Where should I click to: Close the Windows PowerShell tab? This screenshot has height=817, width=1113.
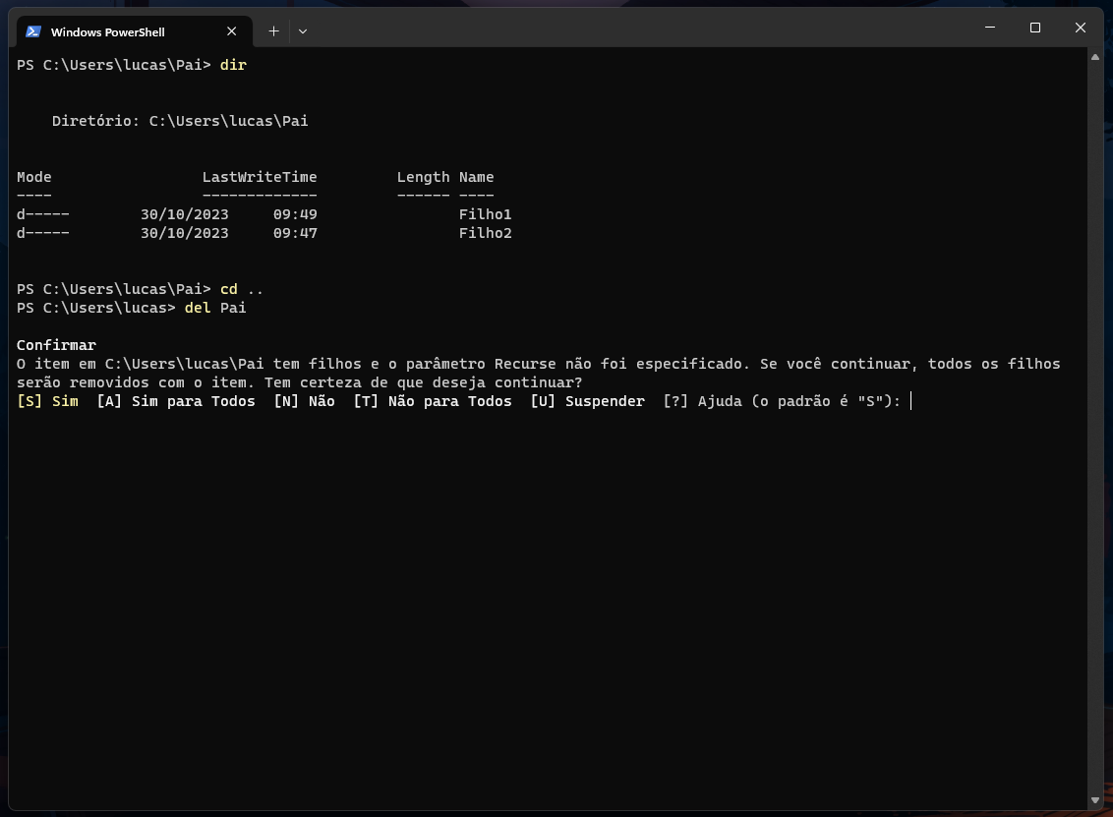tap(231, 31)
